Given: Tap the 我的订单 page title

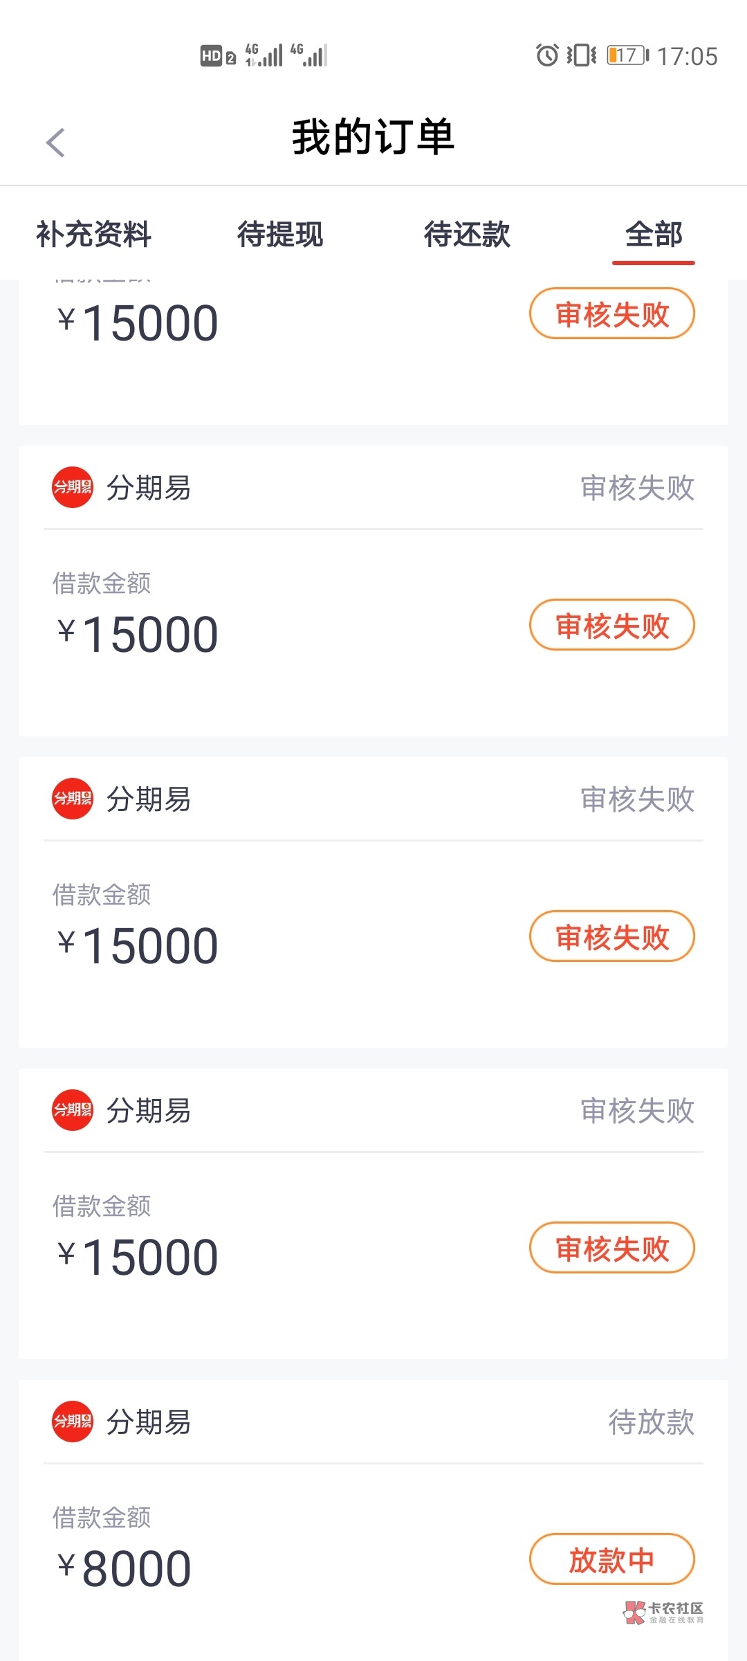Looking at the screenshot, I should [x=373, y=137].
